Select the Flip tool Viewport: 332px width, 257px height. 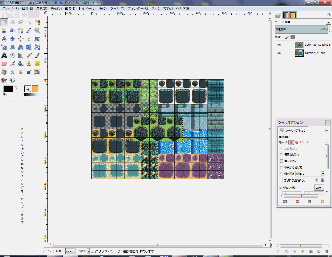(29, 47)
